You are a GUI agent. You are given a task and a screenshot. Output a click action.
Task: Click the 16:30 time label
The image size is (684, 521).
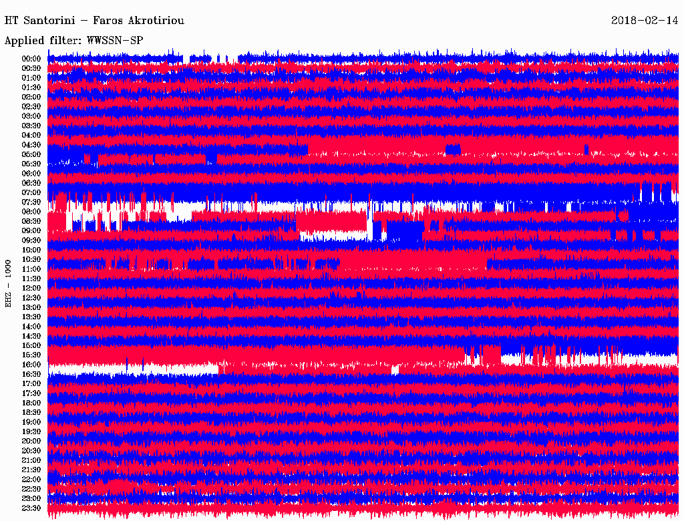pyautogui.click(x=31, y=374)
